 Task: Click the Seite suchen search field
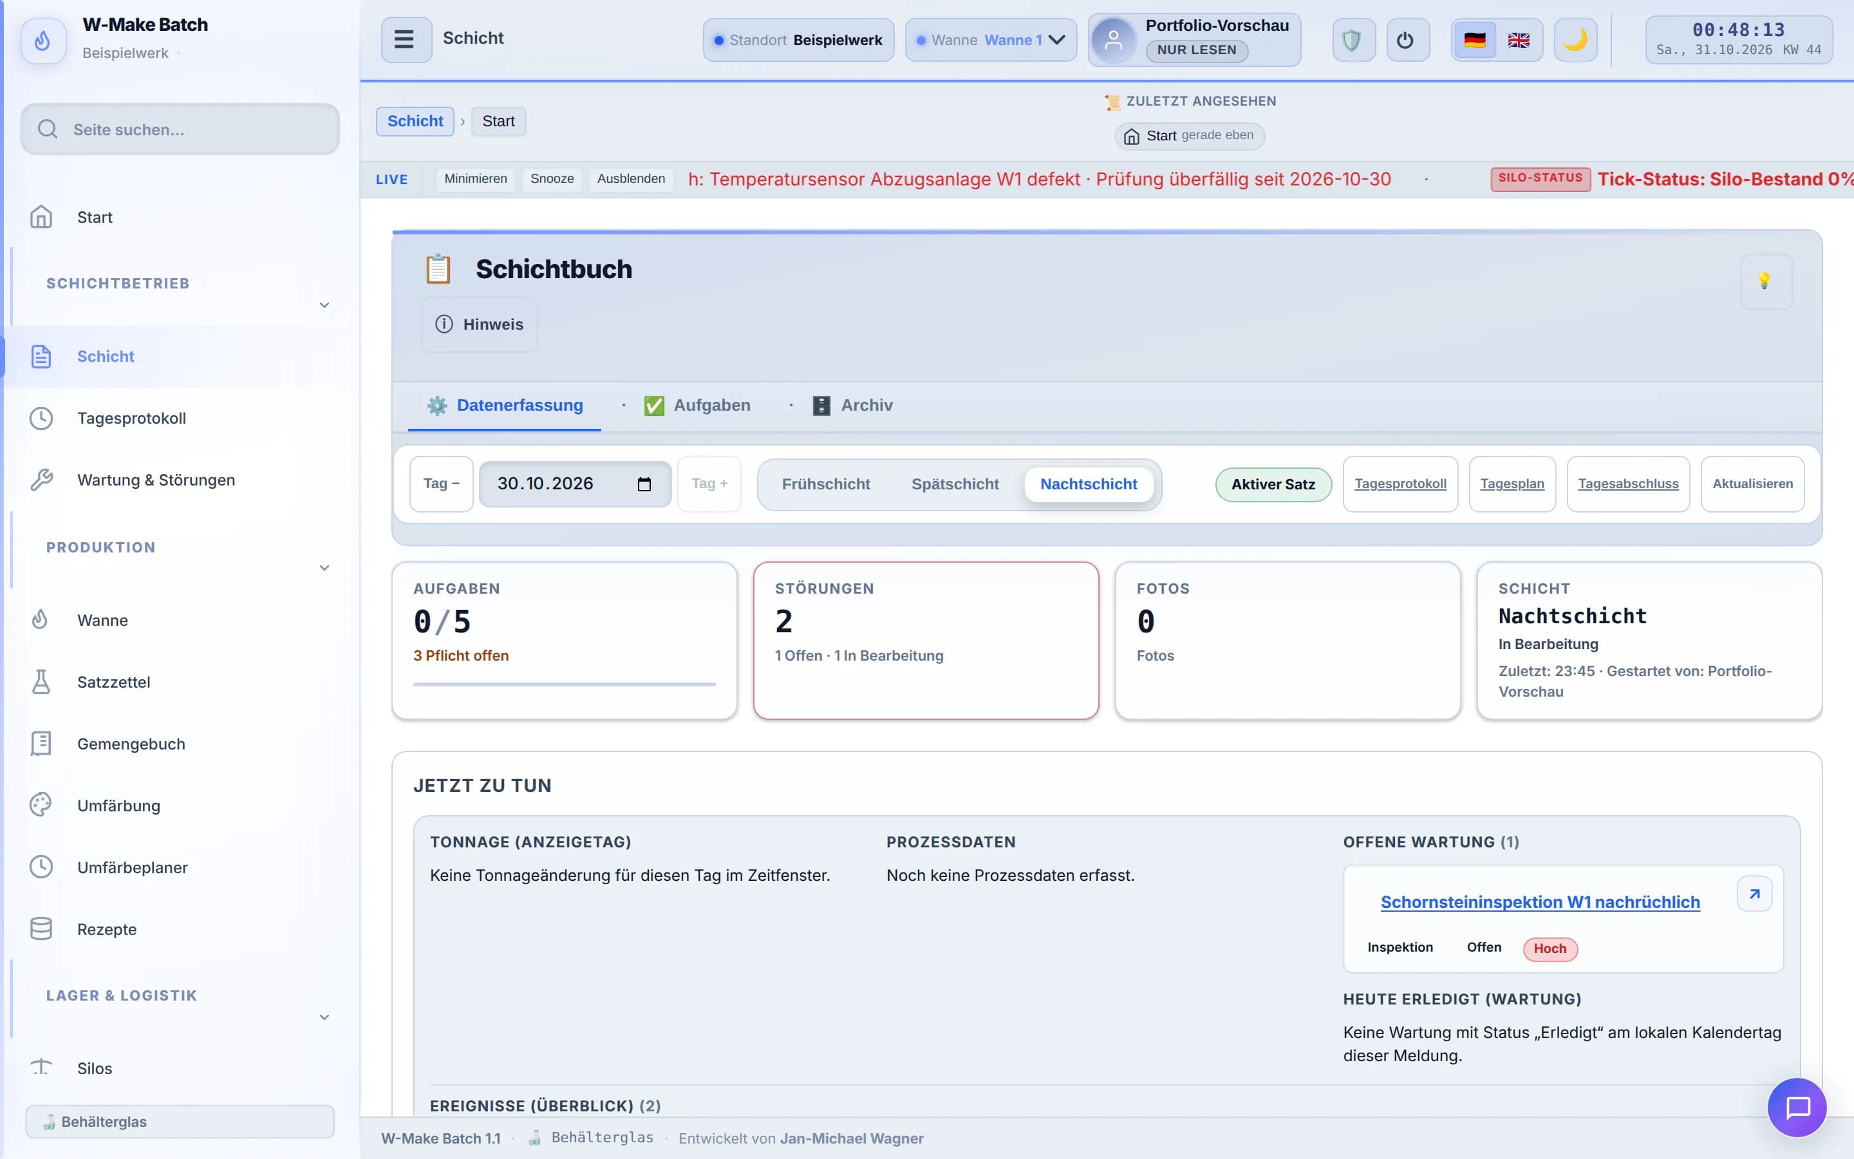click(180, 129)
